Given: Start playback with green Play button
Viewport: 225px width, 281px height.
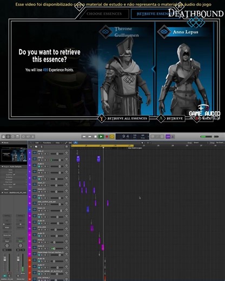Looking at the screenshot, I should pyautogui.click(x=101, y=137).
